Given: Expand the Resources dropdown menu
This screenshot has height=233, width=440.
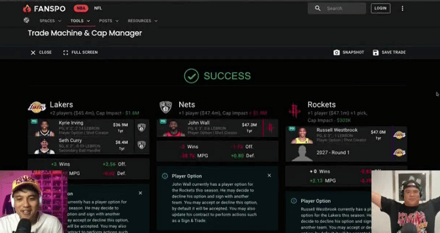Looking at the screenshot, I should [143, 21].
